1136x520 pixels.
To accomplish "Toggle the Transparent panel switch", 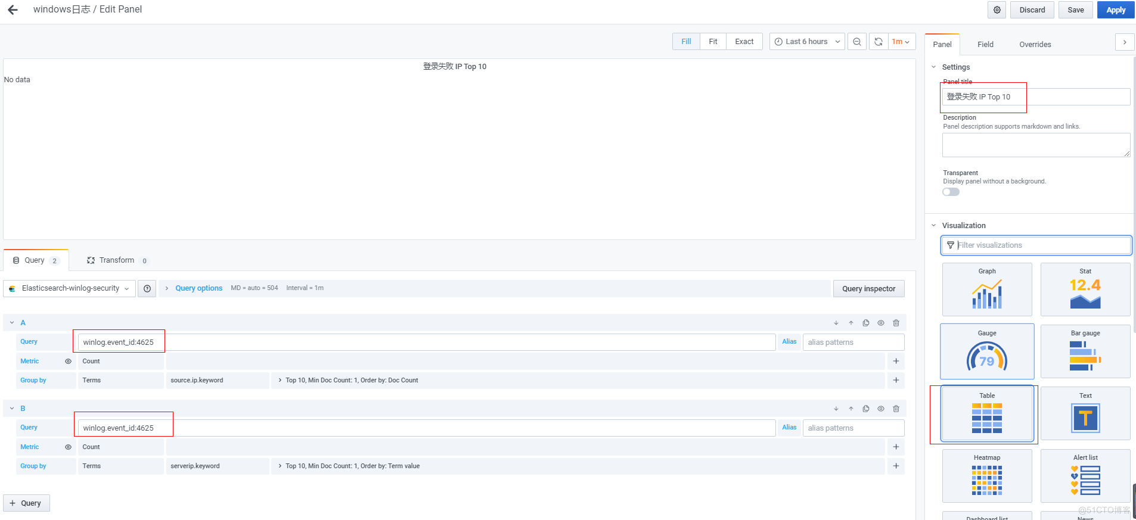I will point(951,192).
